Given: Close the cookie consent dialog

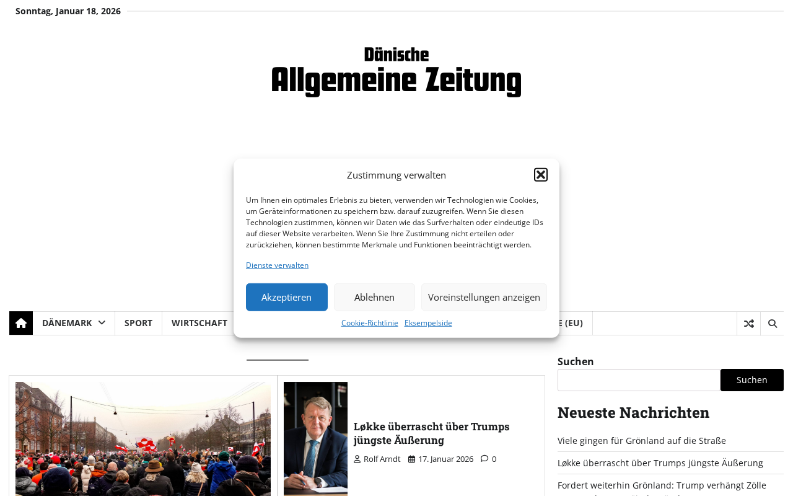Looking at the screenshot, I should click(541, 175).
